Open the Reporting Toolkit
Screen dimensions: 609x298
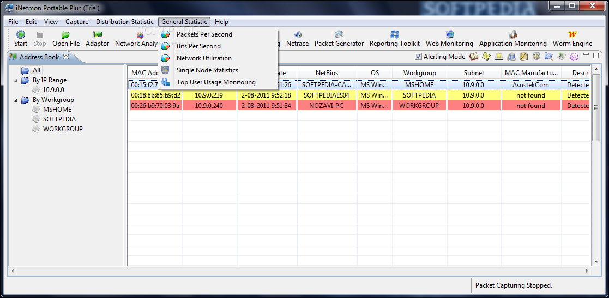click(x=395, y=34)
